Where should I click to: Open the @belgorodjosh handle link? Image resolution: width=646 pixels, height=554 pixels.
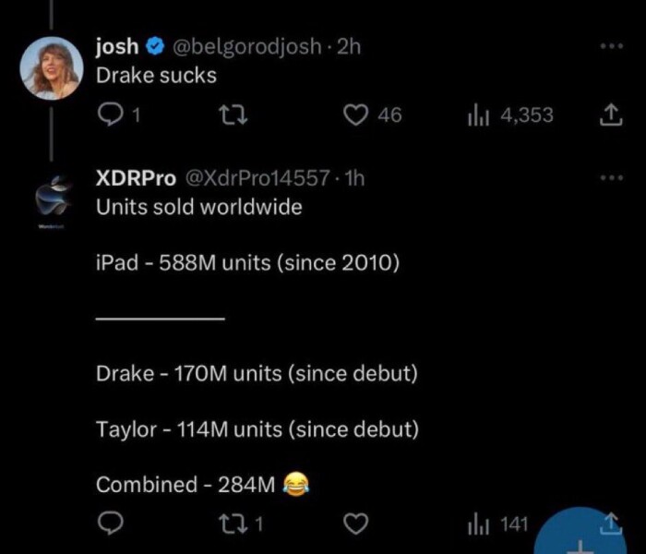click(x=244, y=46)
